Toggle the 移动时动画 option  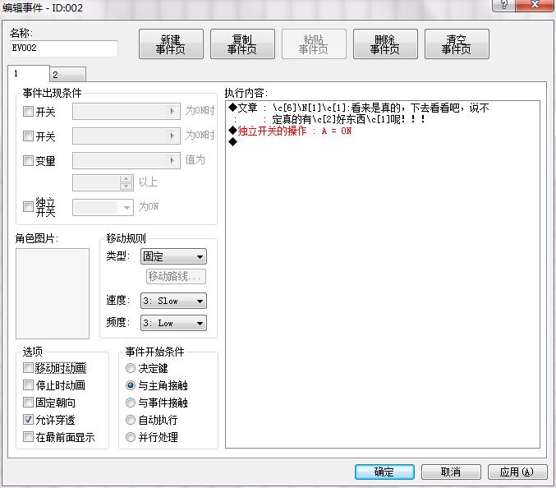coord(28,368)
